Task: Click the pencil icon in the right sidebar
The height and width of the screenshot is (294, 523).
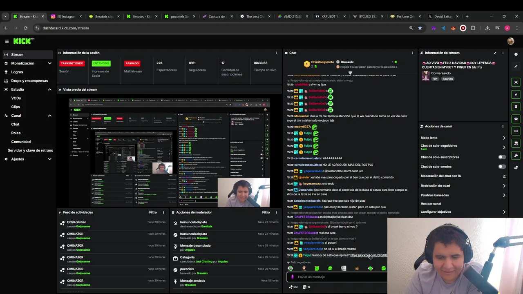Action: coord(516,66)
